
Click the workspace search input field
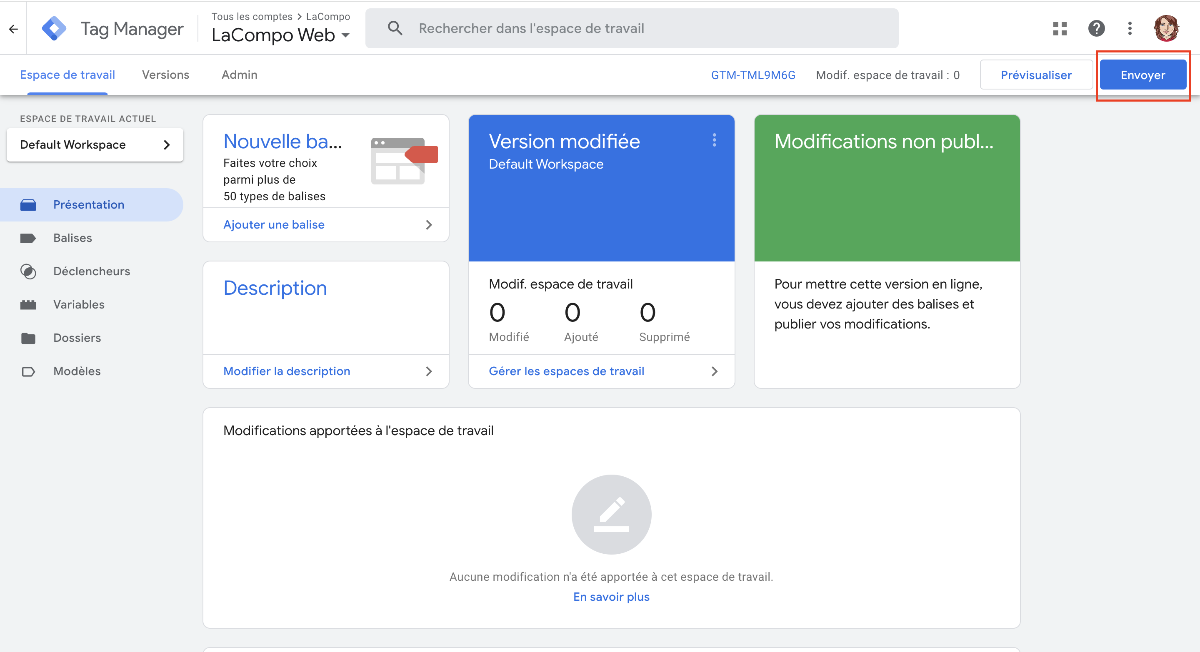click(x=632, y=28)
